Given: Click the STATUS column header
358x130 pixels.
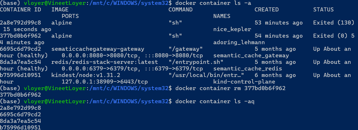Looking at the screenshot, I should click(324, 10).
